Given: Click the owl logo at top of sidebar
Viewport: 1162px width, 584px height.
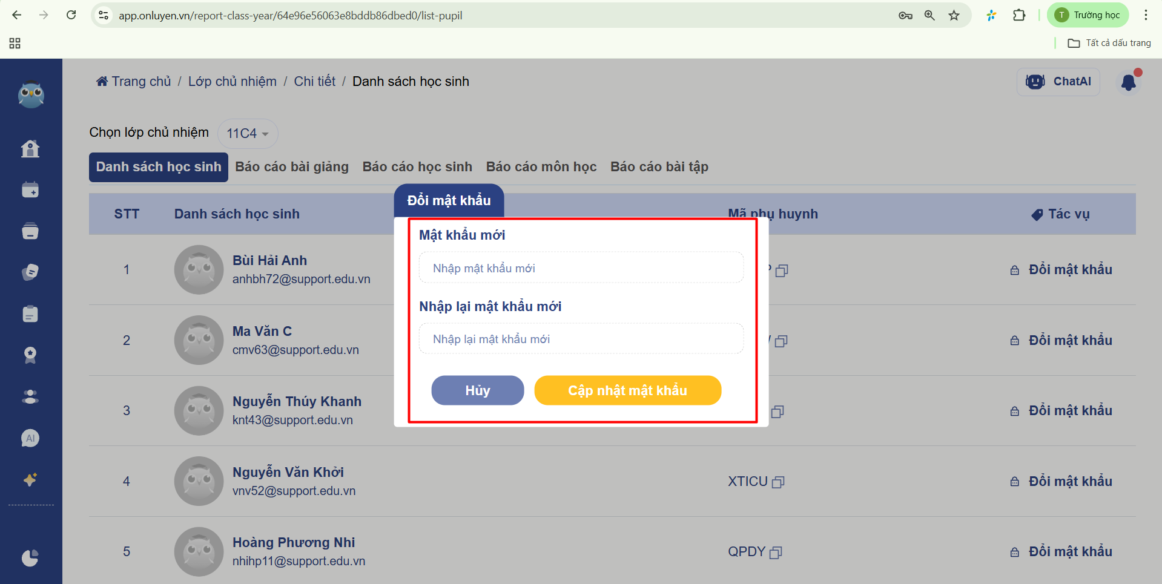Looking at the screenshot, I should [x=31, y=95].
